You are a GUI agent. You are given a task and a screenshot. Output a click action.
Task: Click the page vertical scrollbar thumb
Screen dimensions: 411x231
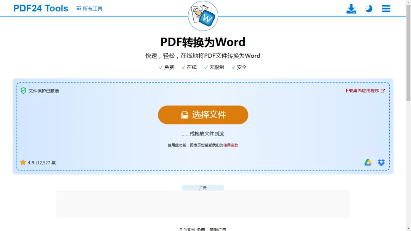408,53
